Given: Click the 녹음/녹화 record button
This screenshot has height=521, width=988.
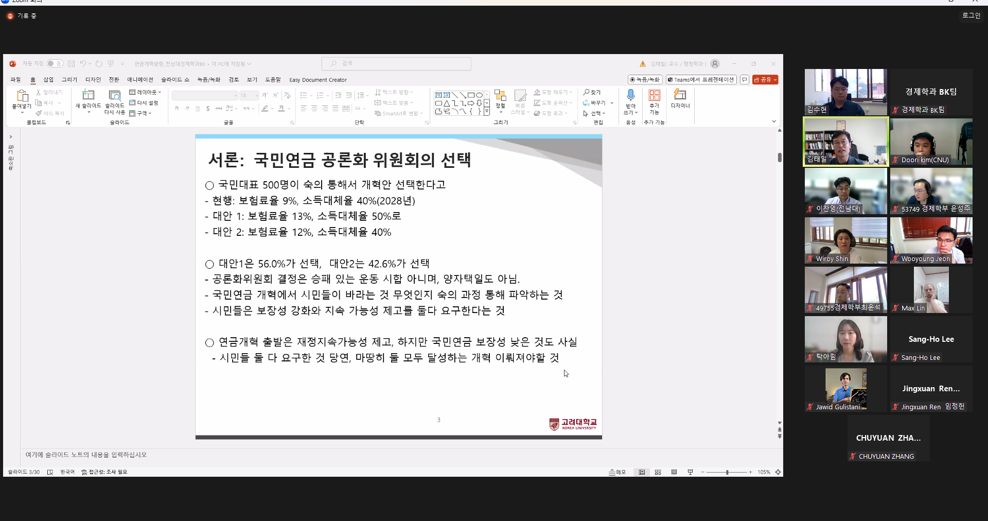Looking at the screenshot, I should (645, 80).
